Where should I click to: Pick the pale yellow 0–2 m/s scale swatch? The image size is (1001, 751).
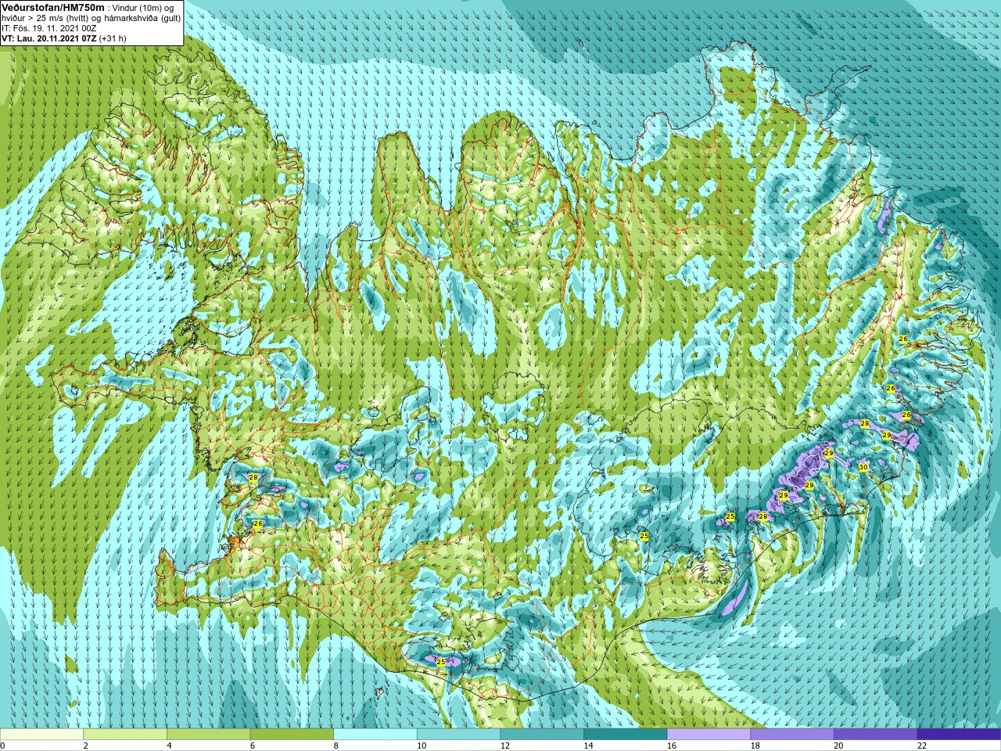(41, 734)
